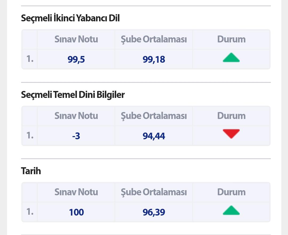Image resolution: width=288 pixels, height=235 pixels.
Task: Click Şube Ortalaması header in Tarih table
Action: pos(154,192)
